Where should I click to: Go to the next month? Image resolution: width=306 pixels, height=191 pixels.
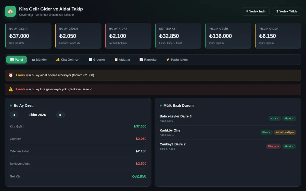point(60,115)
